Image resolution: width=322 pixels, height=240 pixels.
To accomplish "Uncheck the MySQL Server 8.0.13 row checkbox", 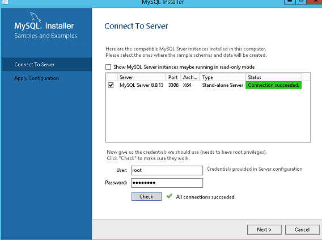I will (111, 85).
